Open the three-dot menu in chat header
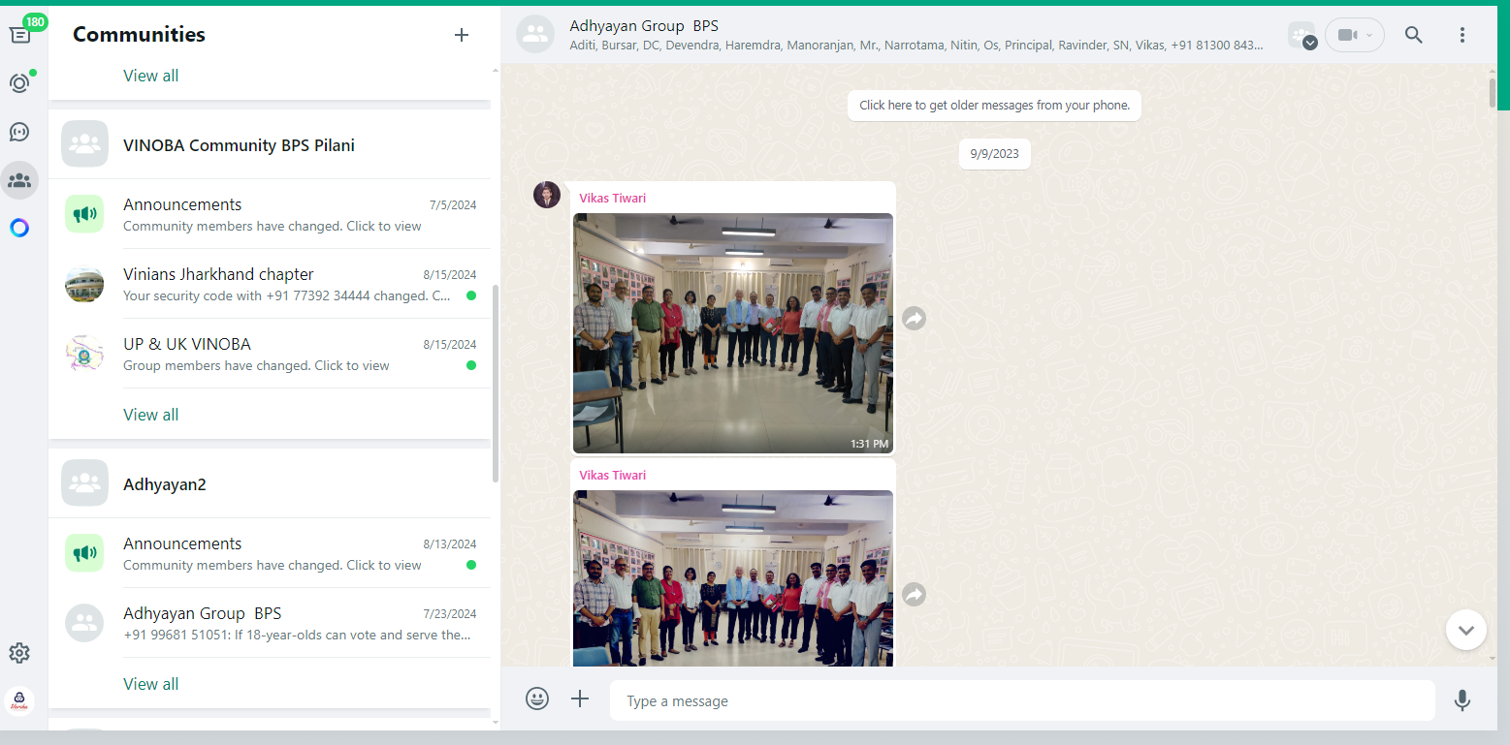Image resolution: width=1510 pixels, height=745 pixels. pyautogui.click(x=1462, y=35)
